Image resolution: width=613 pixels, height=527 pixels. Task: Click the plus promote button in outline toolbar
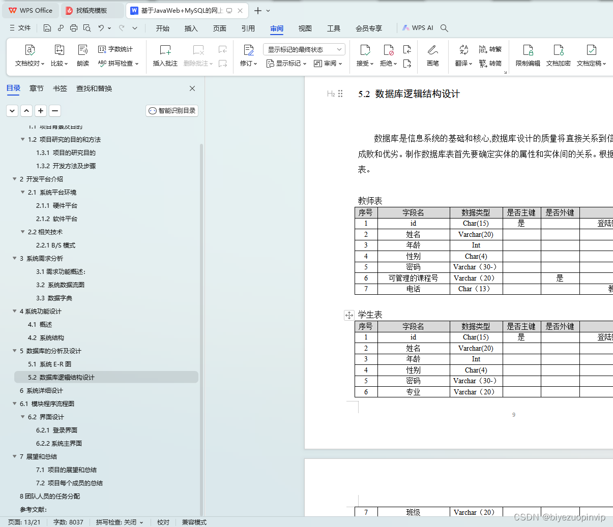41,110
